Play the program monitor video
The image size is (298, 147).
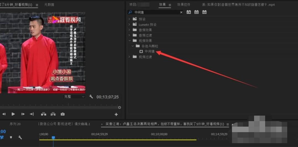pos(13,114)
